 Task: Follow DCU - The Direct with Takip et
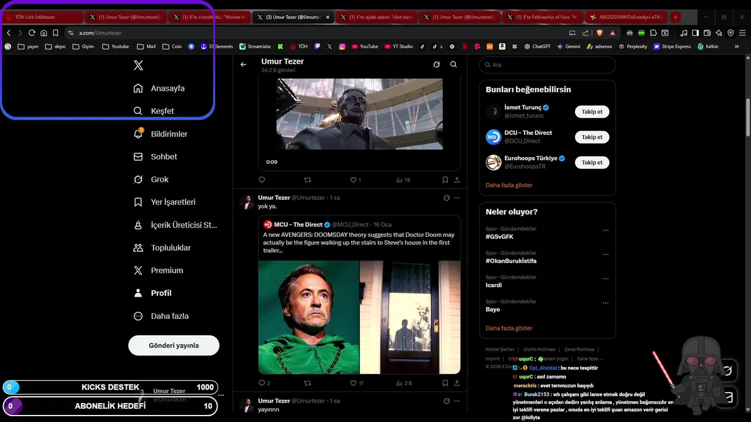click(592, 137)
